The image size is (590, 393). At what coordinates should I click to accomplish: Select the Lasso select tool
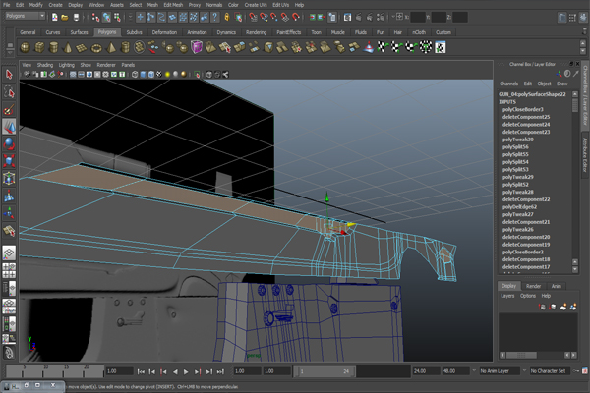tap(9, 91)
